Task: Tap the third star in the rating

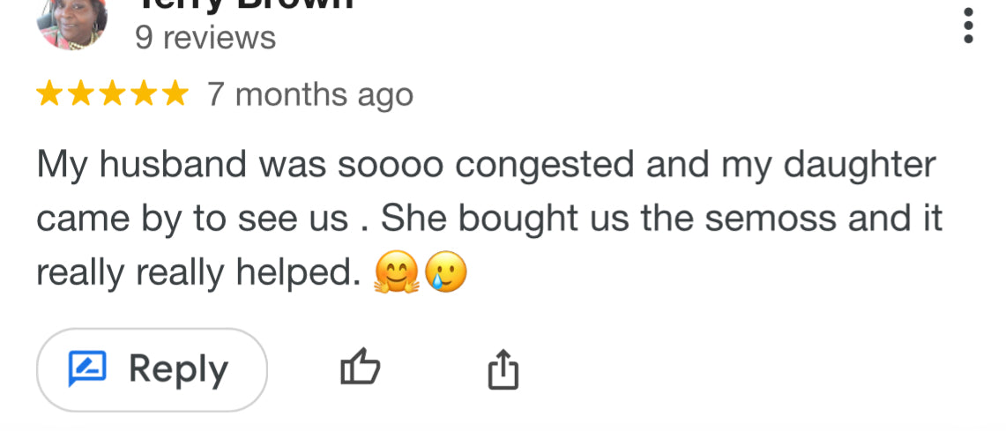Action: pyautogui.click(x=112, y=94)
